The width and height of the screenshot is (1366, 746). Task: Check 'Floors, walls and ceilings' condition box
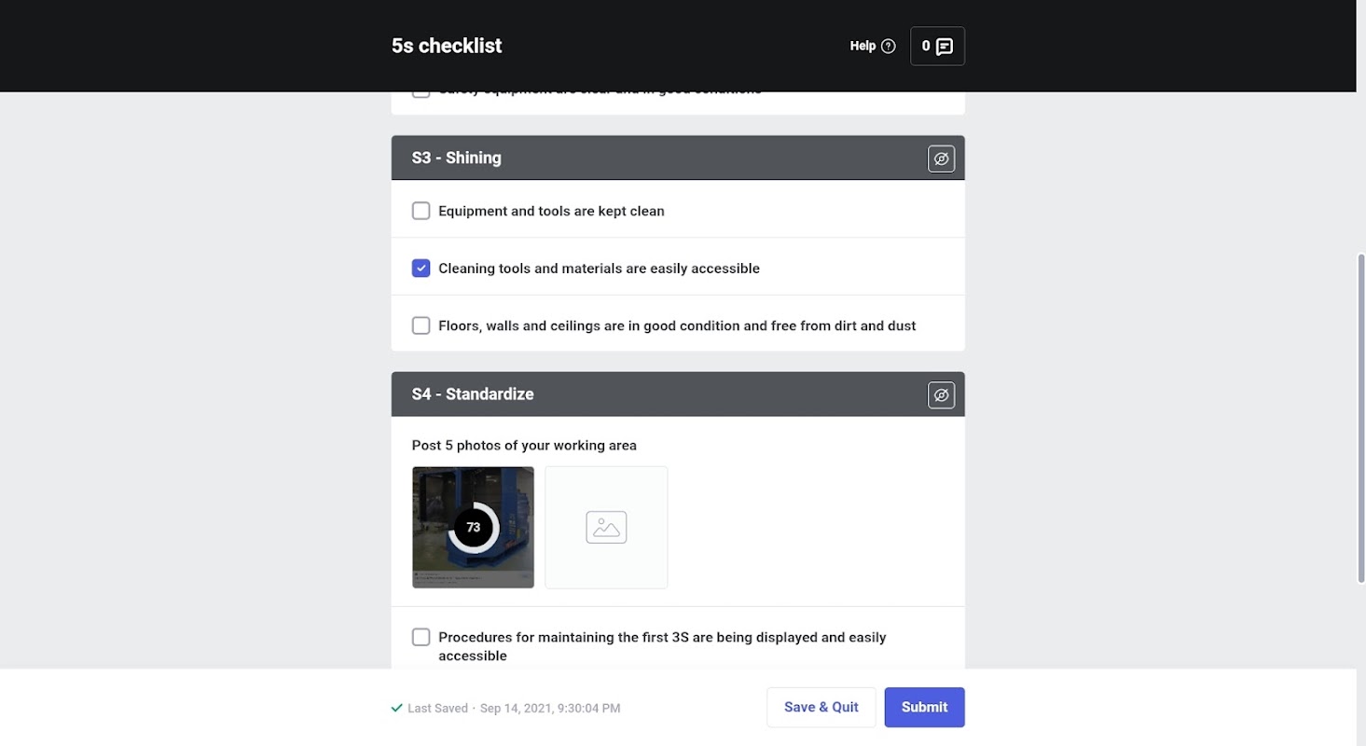(x=421, y=325)
